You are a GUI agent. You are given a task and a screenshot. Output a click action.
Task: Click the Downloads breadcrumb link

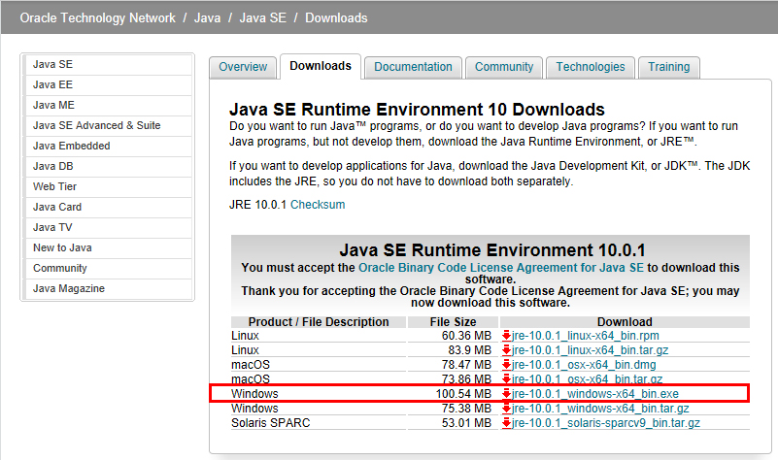336,17
